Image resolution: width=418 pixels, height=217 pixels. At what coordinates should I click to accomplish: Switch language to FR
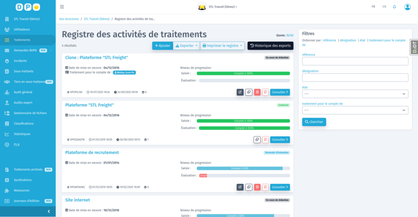coord(373,7)
